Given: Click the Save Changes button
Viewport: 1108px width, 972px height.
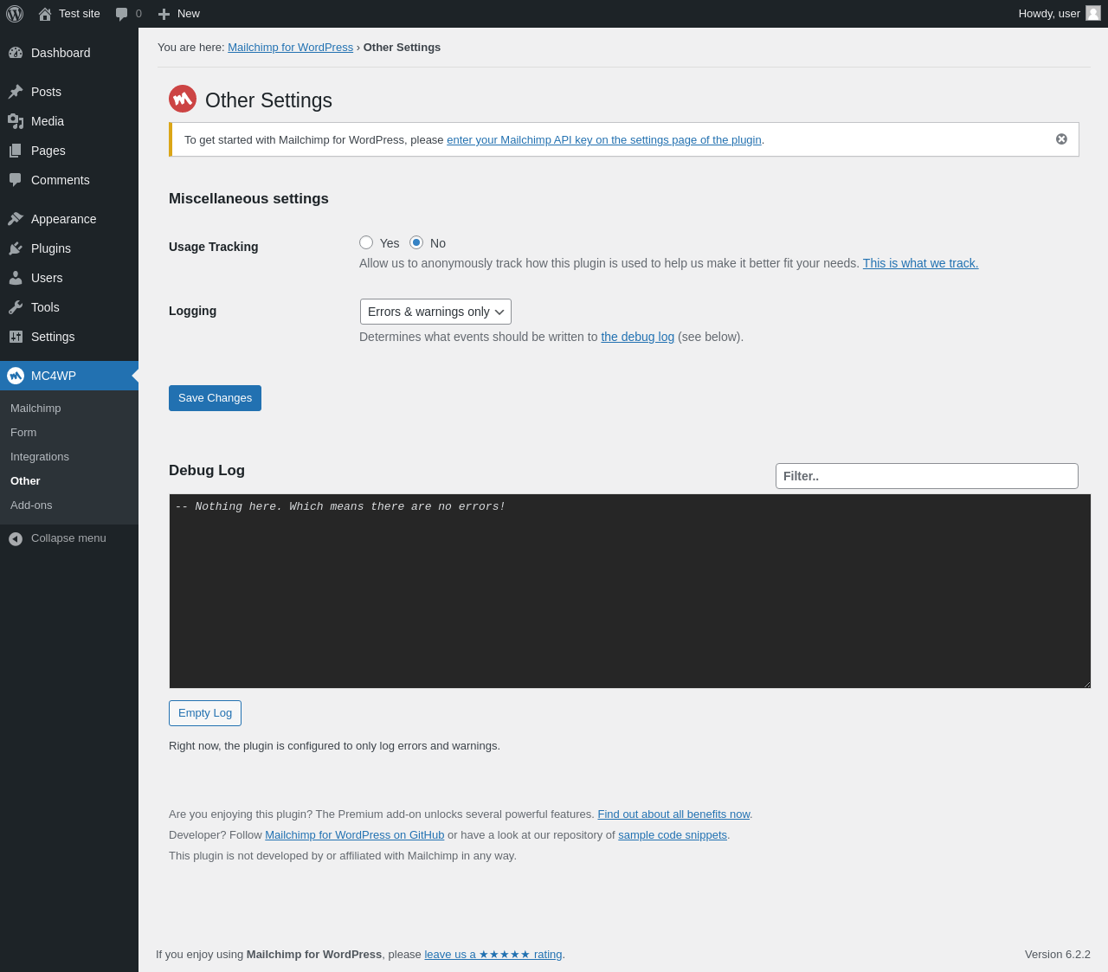Looking at the screenshot, I should click(x=215, y=398).
